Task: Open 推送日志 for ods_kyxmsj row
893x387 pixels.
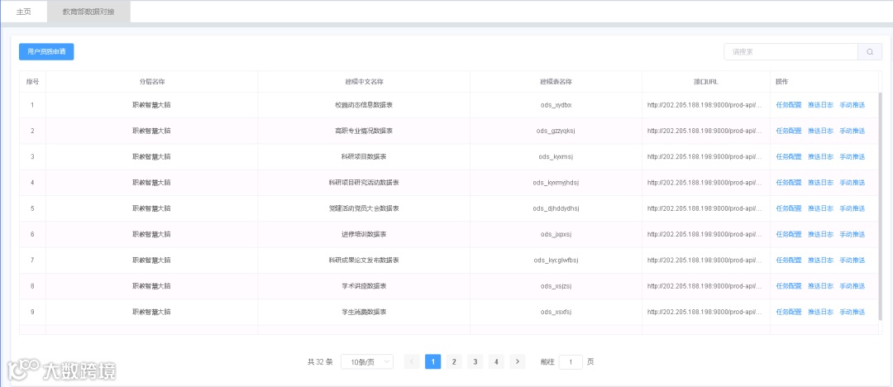Action: 821,157
